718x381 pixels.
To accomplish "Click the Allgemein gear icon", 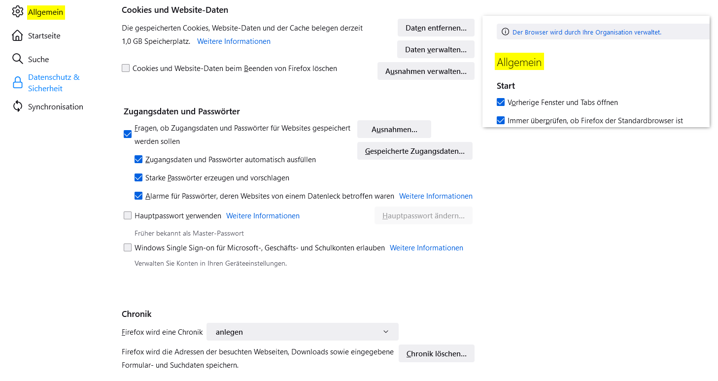I will coord(18,12).
